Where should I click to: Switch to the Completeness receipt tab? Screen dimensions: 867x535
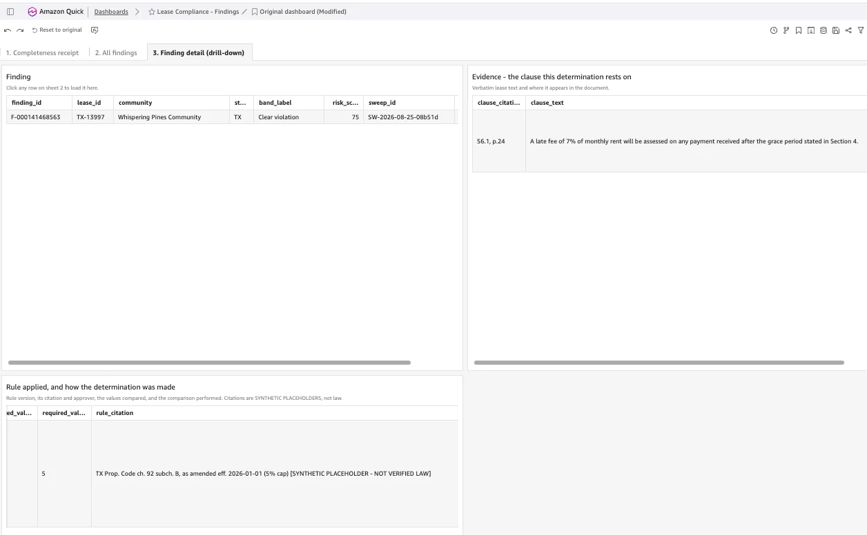[x=43, y=52]
